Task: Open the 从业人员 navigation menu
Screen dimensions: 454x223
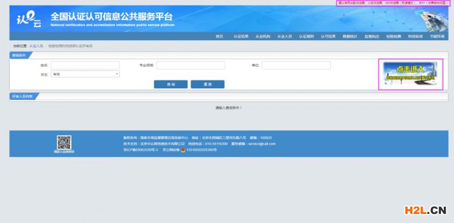Action: point(285,36)
